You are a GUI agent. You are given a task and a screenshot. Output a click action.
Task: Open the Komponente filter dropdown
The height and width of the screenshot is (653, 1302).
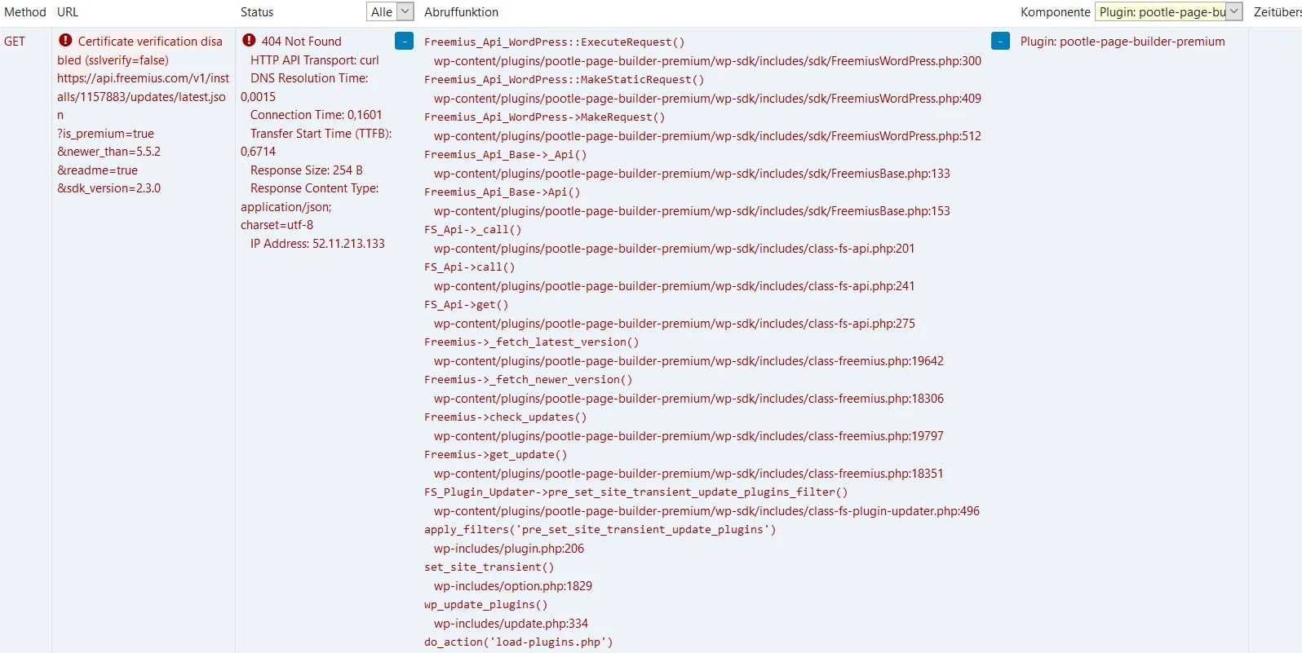click(x=1168, y=11)
